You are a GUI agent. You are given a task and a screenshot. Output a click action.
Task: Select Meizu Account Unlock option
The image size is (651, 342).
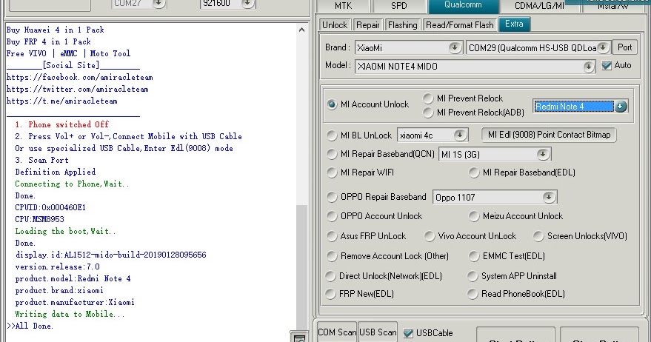474,216
